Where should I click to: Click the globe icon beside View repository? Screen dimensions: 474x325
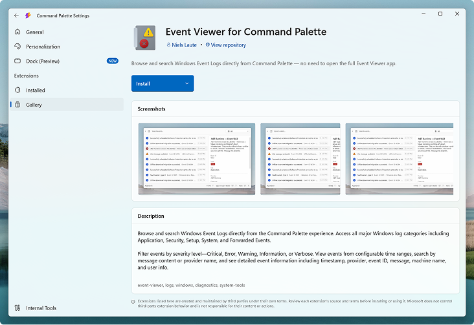208,45
